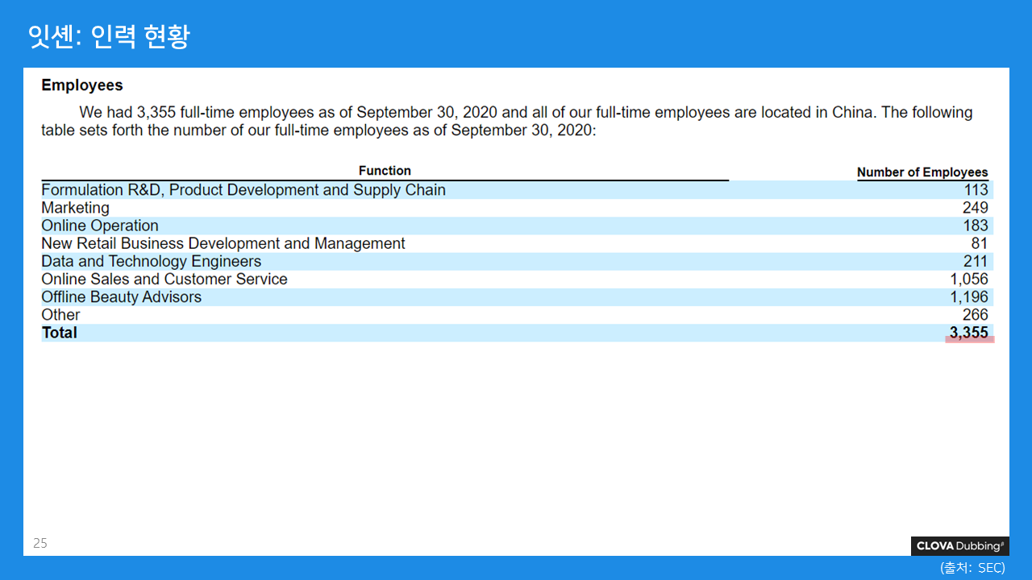Click the value 113

pyautogui.click(x=976, y=190)
